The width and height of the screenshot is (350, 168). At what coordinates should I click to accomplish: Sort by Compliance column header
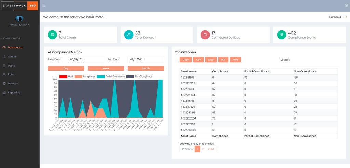click(x=227, y=71)
